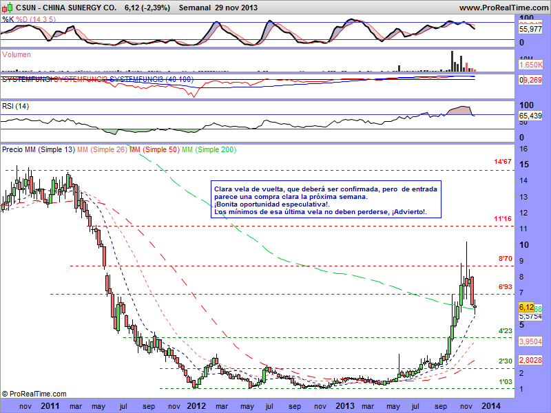The height and width of the screenshot is (413, 551).
Task: Click the © ProRealTime.com copyright text
Action: pos(34,394)
